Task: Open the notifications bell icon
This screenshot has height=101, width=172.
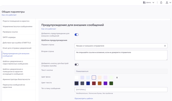Action: pyautogui.click(x=161, y=3)
